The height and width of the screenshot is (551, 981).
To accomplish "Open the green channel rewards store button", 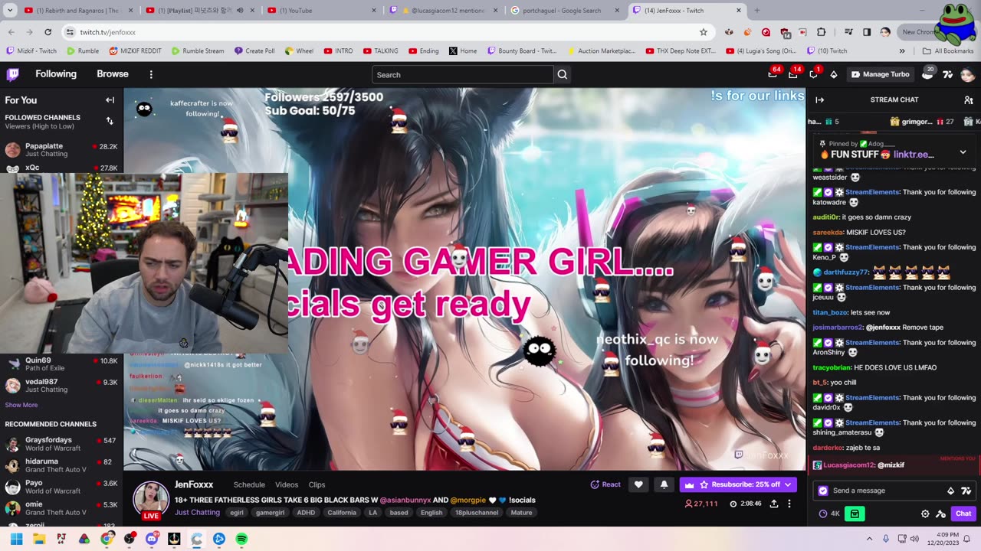I will click(x=855, y=514).
